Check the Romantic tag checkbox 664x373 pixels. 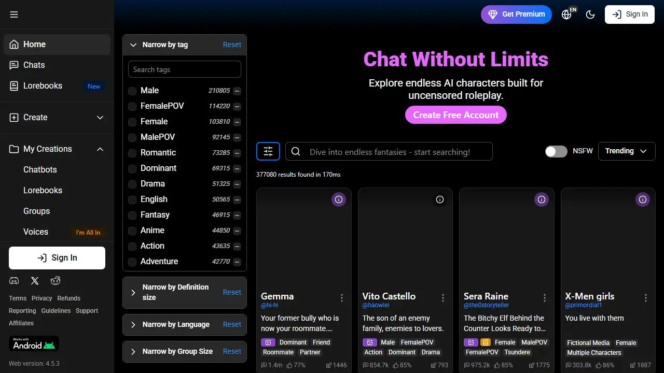click(x=132, y=153)
